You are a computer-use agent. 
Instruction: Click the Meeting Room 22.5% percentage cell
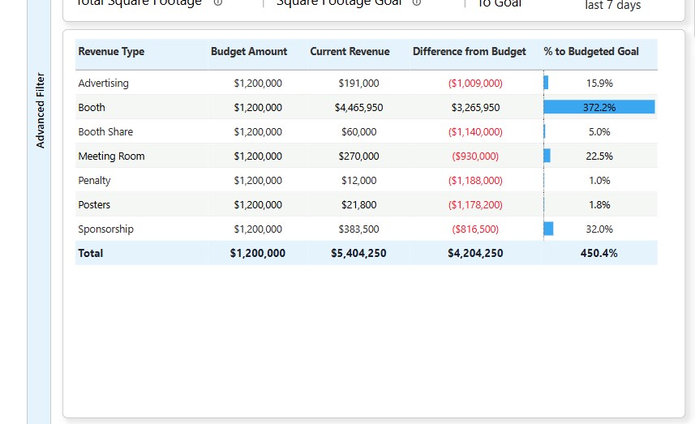tap(599, 156)
